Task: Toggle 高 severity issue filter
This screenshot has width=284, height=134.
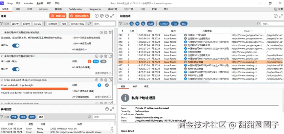Action: pyautogui.click(x=132, y=24)
